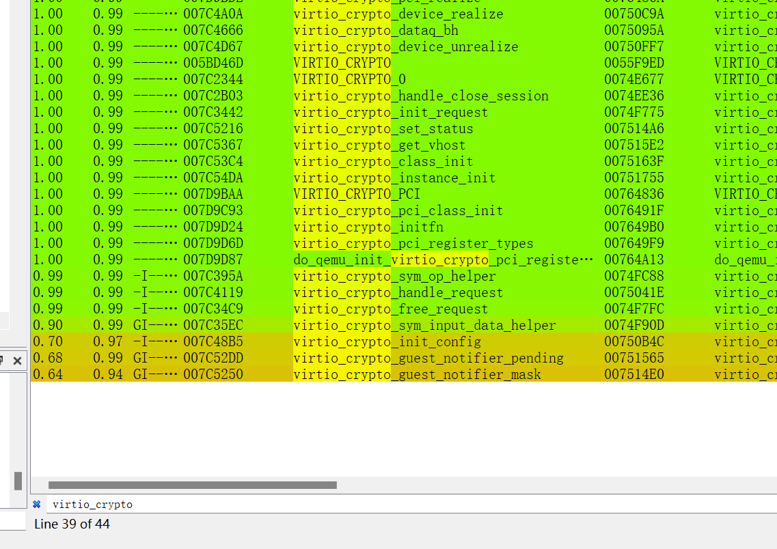Close the empty left-side dock panel
The image size is (777, 549).
coord(18,361)
